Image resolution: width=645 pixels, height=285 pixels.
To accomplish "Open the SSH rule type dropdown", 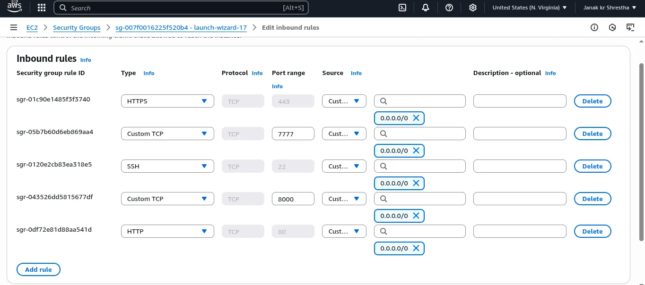I will [167, 166].
